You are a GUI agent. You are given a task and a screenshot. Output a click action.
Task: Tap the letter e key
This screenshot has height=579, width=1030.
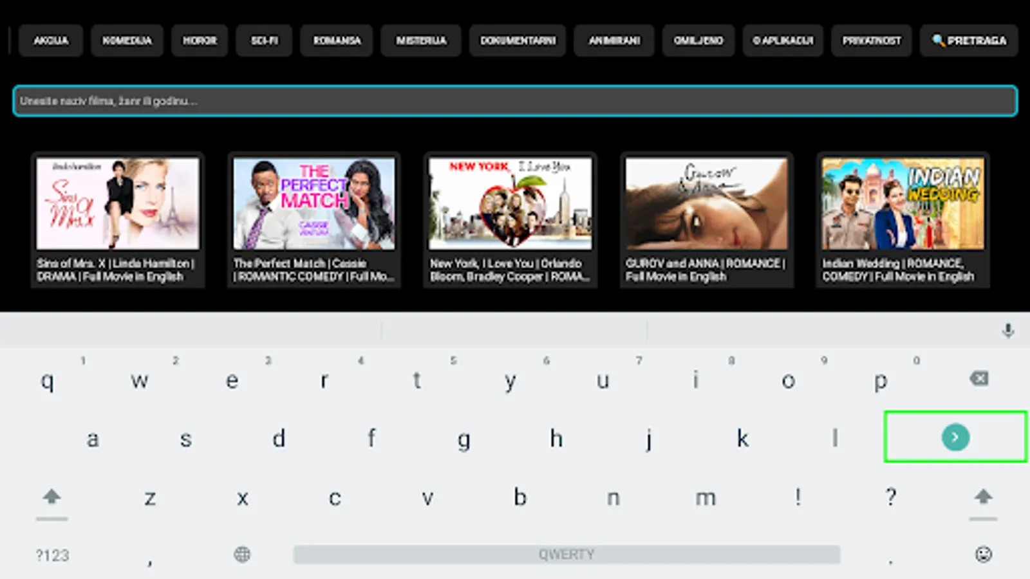[x=232, y=381]
